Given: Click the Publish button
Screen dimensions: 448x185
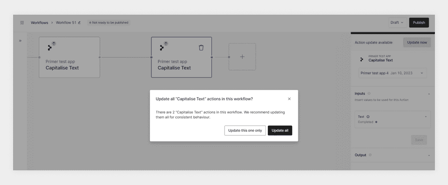Looking at the screenshot, I should click(x=419, y=22).
